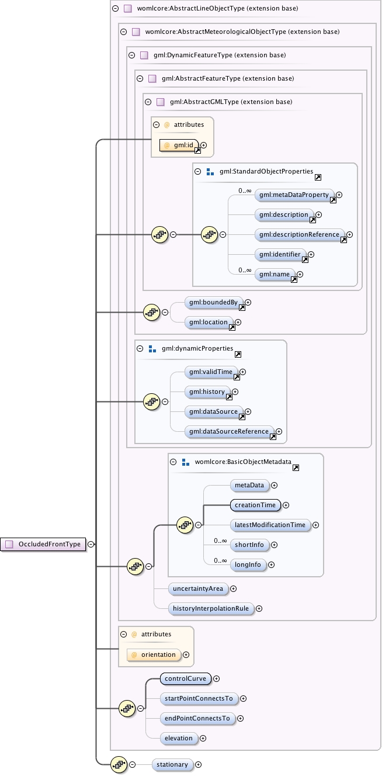Viewport: 382px width, 776px height.
Task: Follow reference arrow of gml:dynamicProperties
Action: pos(238,354)
